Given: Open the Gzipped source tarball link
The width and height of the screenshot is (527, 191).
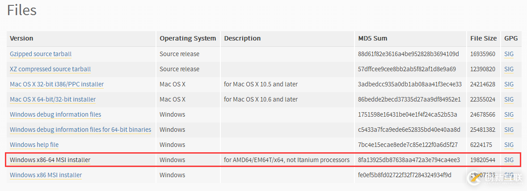Looking at the screenshot, I should click(x=41, y=54).
